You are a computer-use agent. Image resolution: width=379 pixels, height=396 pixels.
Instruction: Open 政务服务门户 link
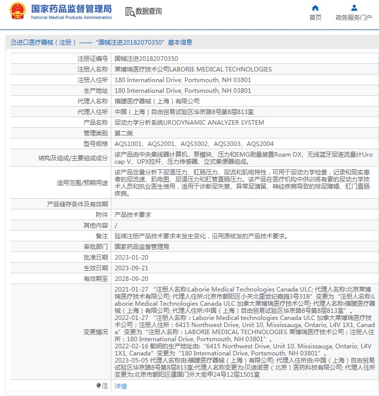tap(354, 17)
